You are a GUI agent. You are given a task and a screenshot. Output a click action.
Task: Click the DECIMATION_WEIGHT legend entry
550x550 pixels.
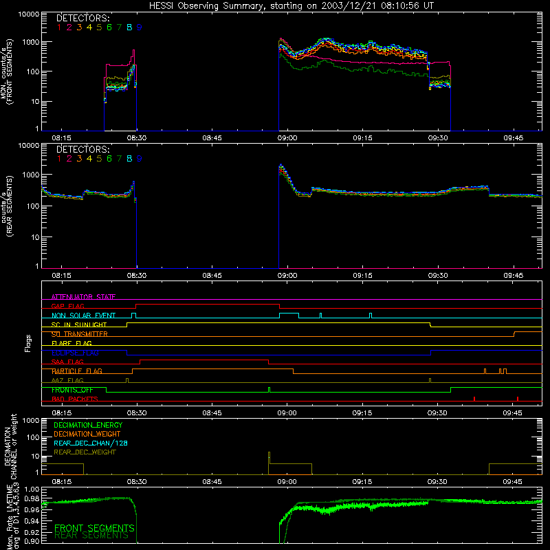point(87,434)
